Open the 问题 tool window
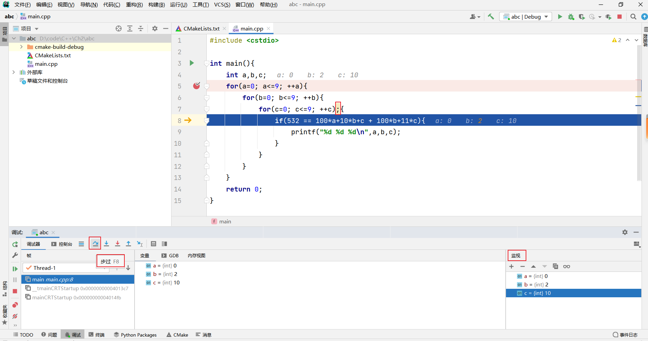 coord(49,335)
